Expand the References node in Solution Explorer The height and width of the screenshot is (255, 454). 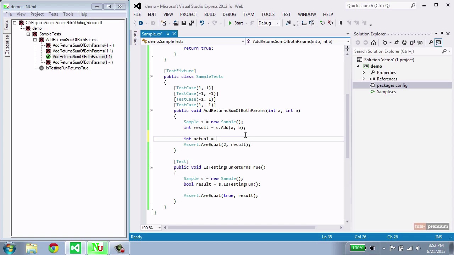tap(363, 79)
